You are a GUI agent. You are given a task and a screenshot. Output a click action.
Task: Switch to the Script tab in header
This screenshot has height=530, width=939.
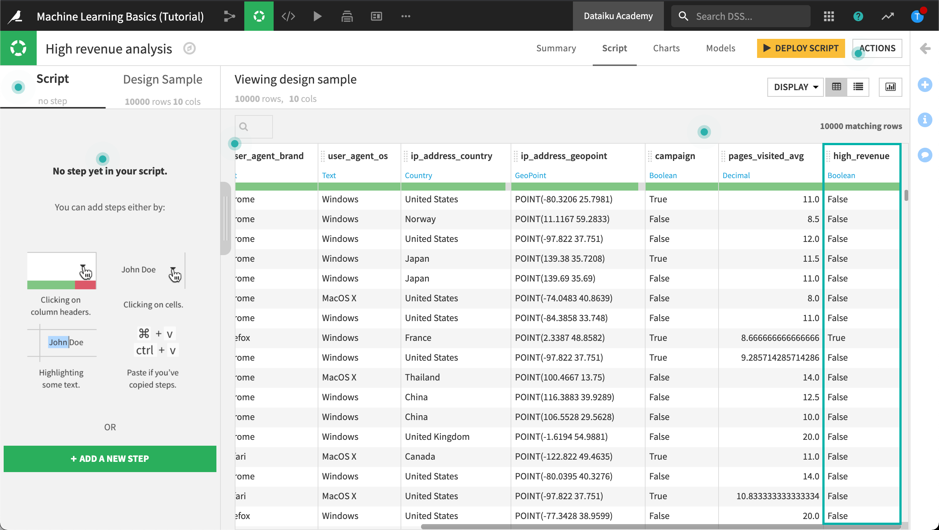pyautogui.click(x=614, y=48)
